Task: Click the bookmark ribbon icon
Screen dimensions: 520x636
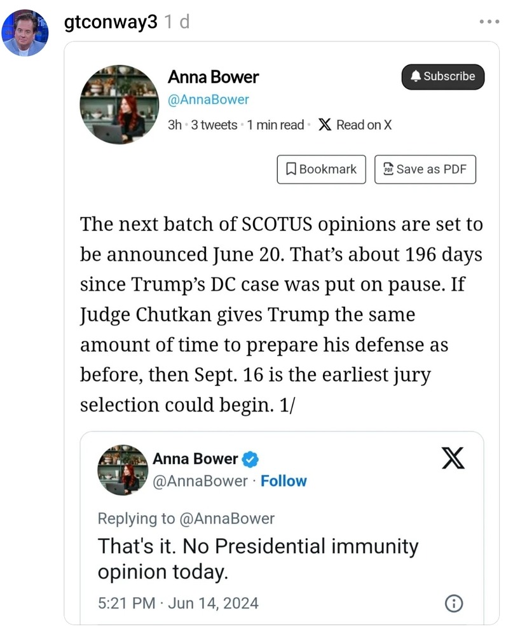Action: 291,169
